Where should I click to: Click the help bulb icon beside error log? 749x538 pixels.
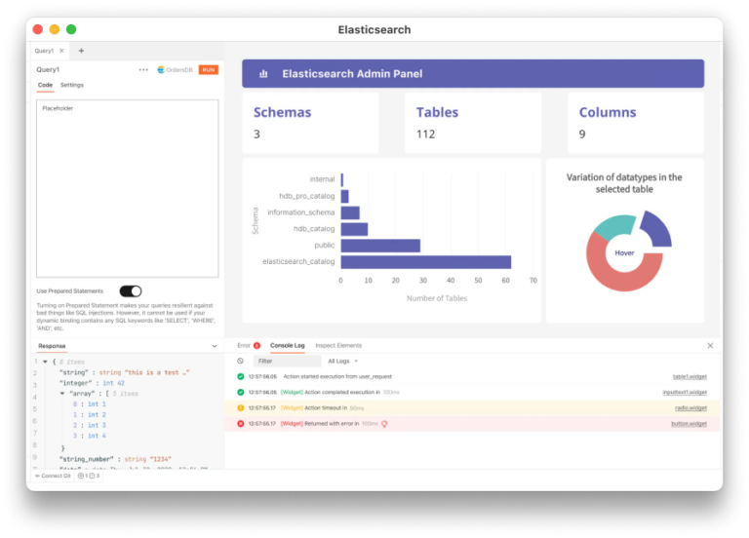click(x=384, y=424)
